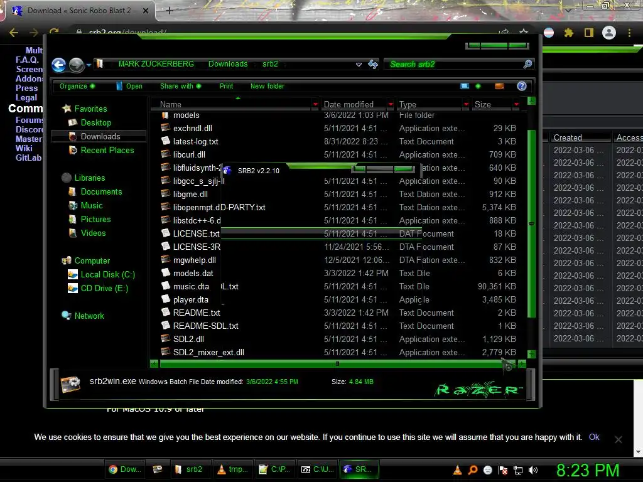Viewport: 643px width, 482px height.
Task: Open the Type column filter dropdown
Action: click(466, 105)
